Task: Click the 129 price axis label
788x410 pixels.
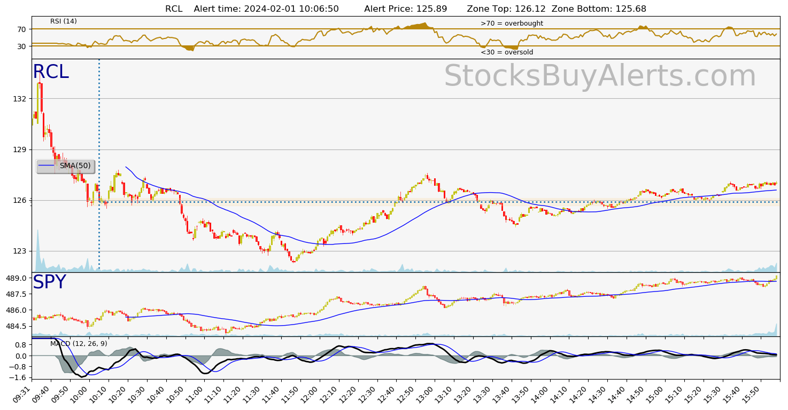Action: (x=20, y=149)
